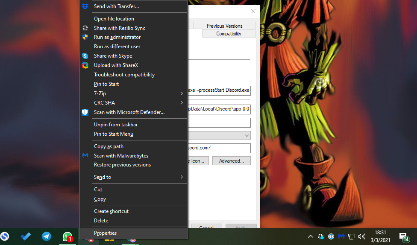Viewport: 417px width, 245px height.
Task: Switch to the Compatibility tab
Action: [x=229, y=33]
